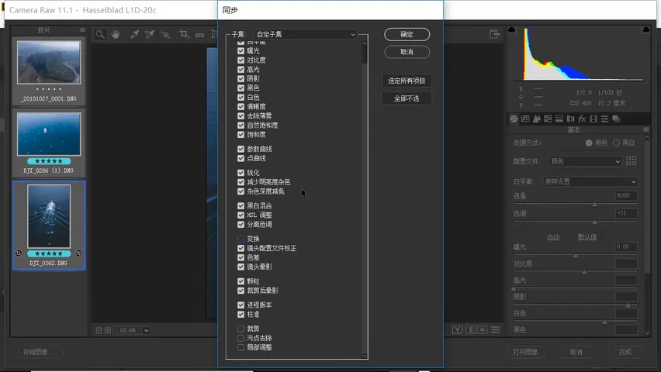Open the Calibration panel icon
The height and width of the screenshot is (372, 661).
(594, 119)
